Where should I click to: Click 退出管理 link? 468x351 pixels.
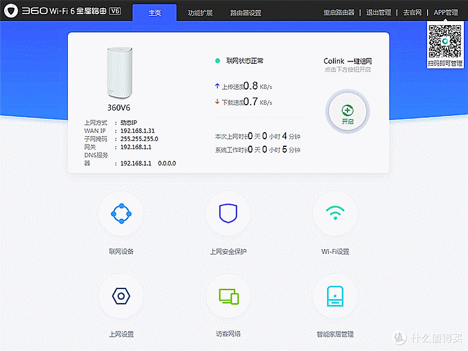pyautogui.click(x=378, y=12)
